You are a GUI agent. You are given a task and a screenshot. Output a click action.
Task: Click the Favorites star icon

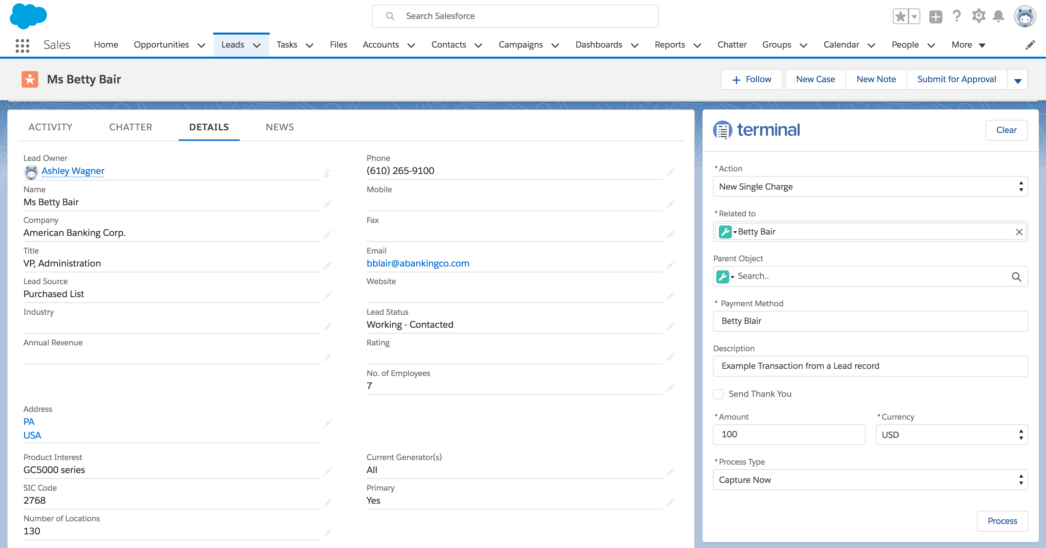click(x=901, y=17)
